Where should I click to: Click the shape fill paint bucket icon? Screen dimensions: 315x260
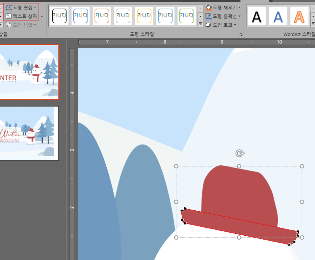[209, 8]
